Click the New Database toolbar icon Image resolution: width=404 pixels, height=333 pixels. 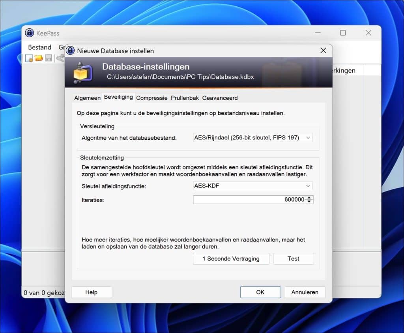click(x=29, y=58)
